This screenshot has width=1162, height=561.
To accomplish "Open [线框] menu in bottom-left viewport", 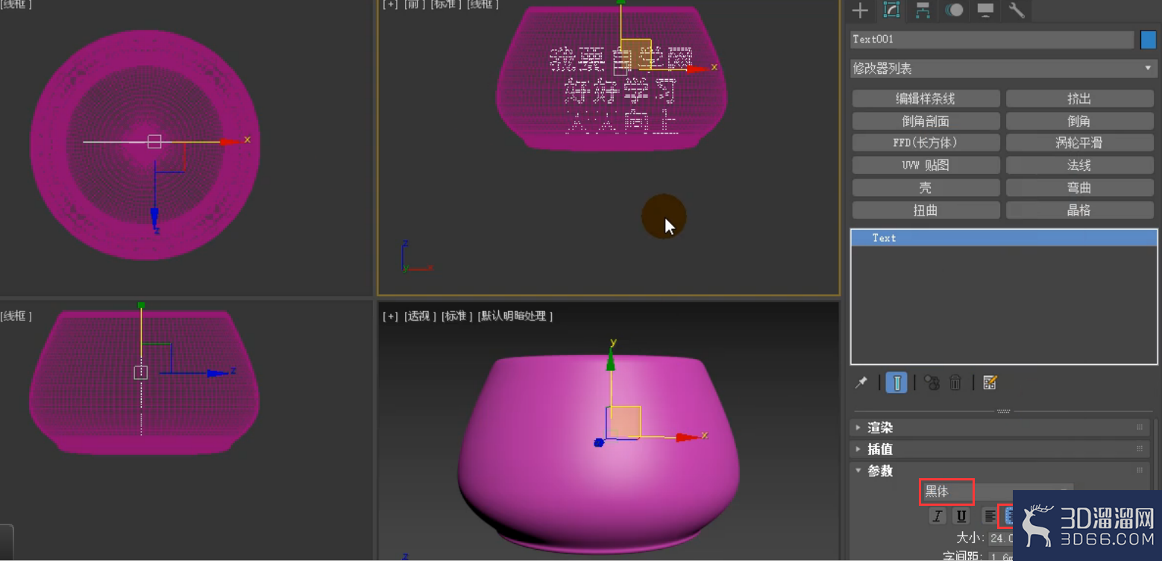I will 16,316.
